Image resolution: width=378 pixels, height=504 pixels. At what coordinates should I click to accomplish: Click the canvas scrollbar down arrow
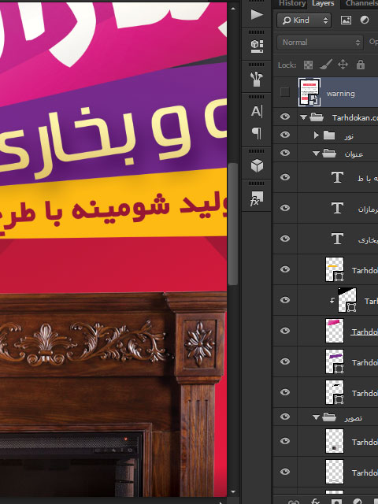coord(233,491)
